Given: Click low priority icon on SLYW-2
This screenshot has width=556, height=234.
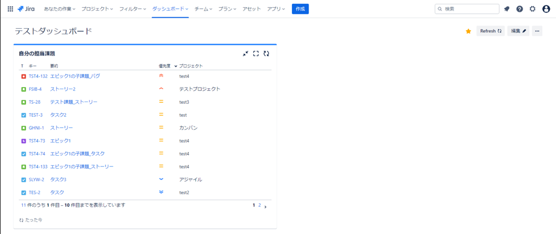Looking at the screenshot, I should click(161, 179).
